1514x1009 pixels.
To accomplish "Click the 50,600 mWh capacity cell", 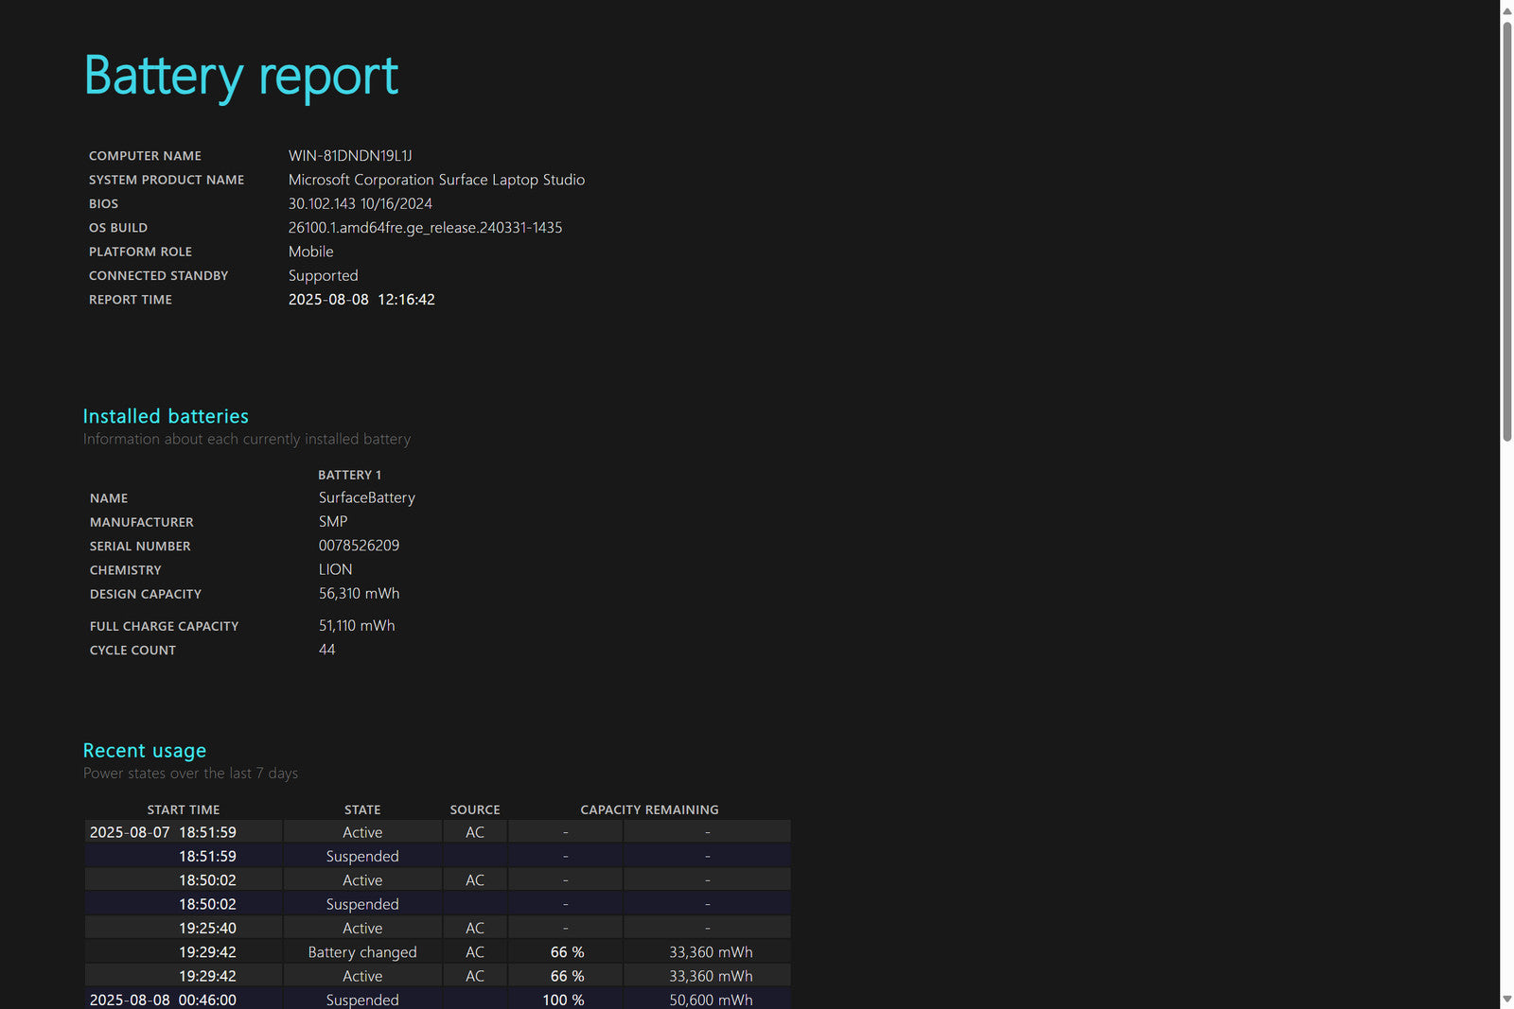I will click(x=711, y=1000).
